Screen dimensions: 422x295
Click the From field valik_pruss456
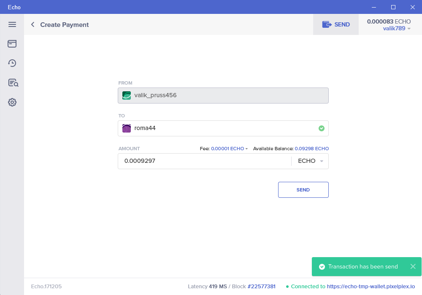pyautogui.click(x=223, y=95)
